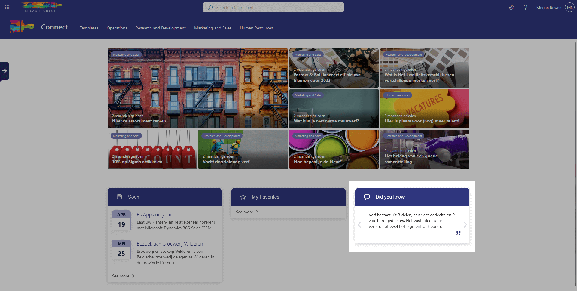Click the Belgische brouwerij Wilderen description text
The width and height of the screenshot is (577, 291).
click(x=176, y=257)
